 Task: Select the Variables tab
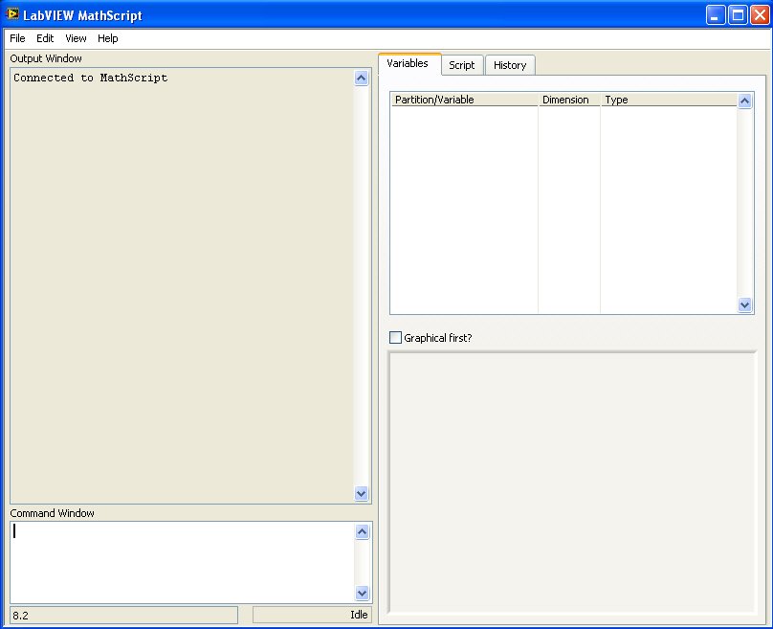point(408,63)
